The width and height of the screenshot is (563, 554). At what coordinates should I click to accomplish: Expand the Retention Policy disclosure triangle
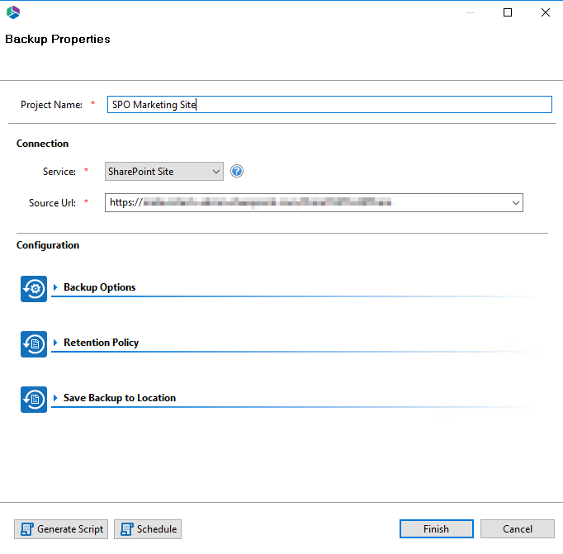pos(56,343)
